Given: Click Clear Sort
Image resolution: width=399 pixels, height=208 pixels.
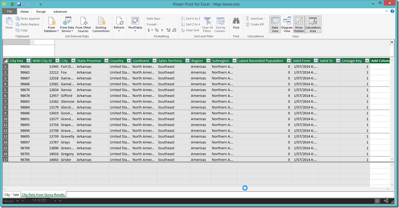Looking at the screenshot, I should 190,30.
